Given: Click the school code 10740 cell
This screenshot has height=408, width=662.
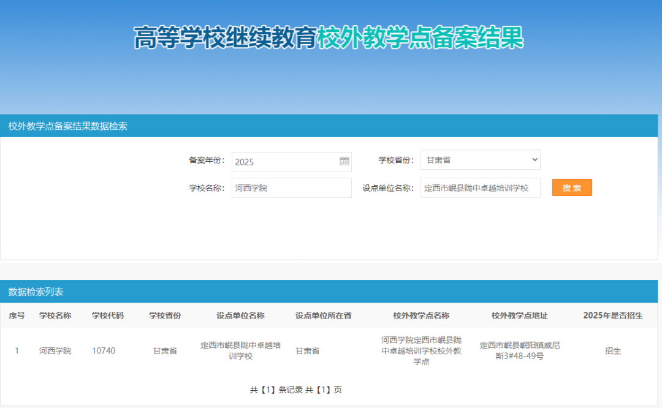Looking at the screenshot, I should tap(104, 350).
